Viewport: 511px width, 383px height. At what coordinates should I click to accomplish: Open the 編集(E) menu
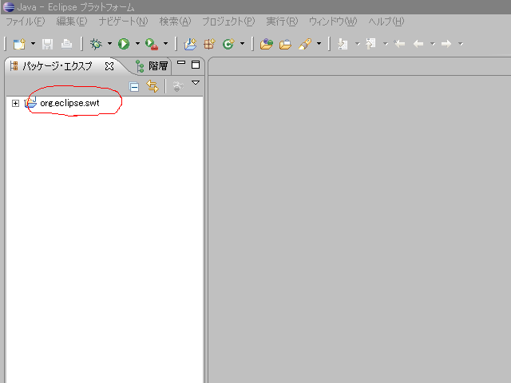coord(72,22)
